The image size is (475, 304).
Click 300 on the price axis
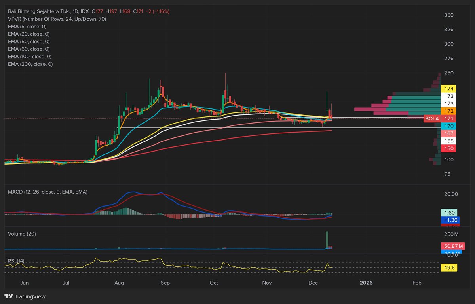[448, 44]
